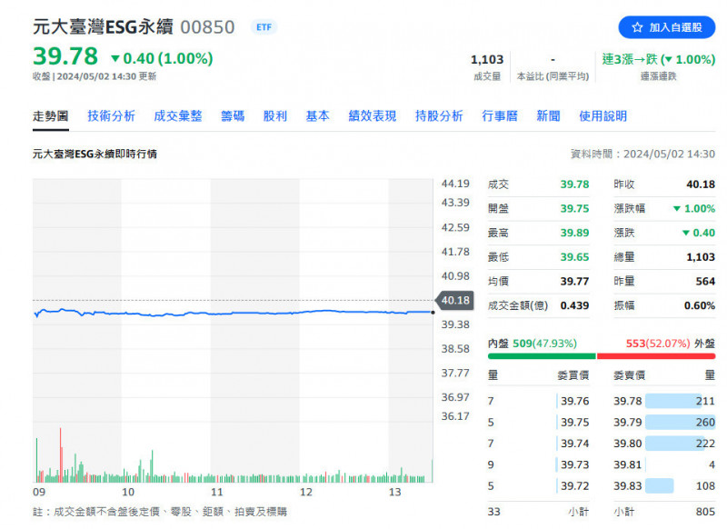Click ask price 39.83 in order book
The height and width of the screenshot is (529, 727).
pyautogui.click(x=628, y=486)
